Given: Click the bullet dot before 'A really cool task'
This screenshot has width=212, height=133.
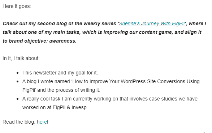Looking at the screenshot, I should [17, 99].
